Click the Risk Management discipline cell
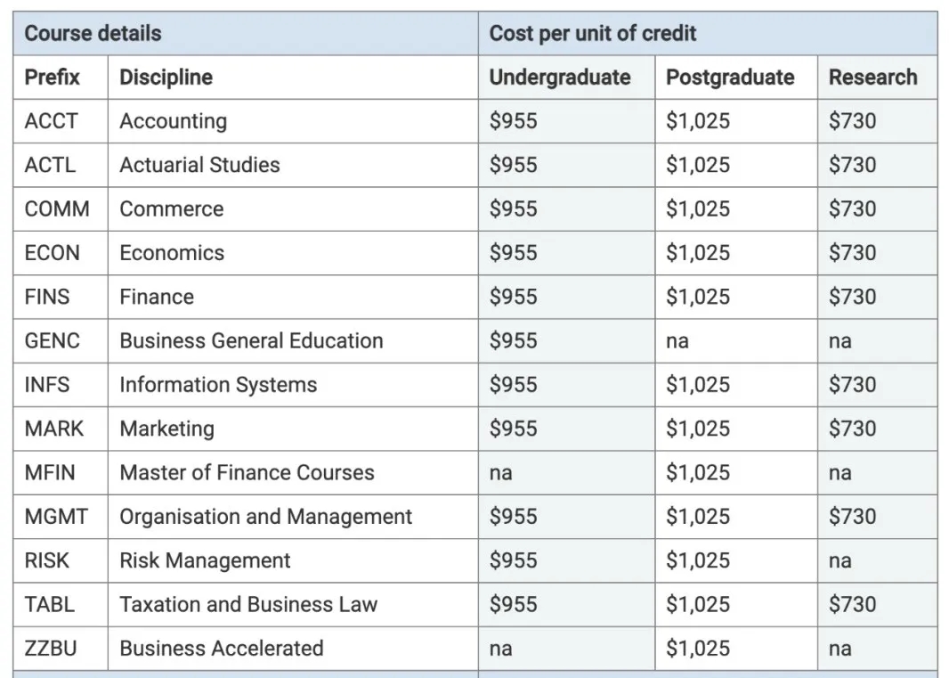Image resolution: width=949 pixels, height=678 pixels. (x=293, y=560)
